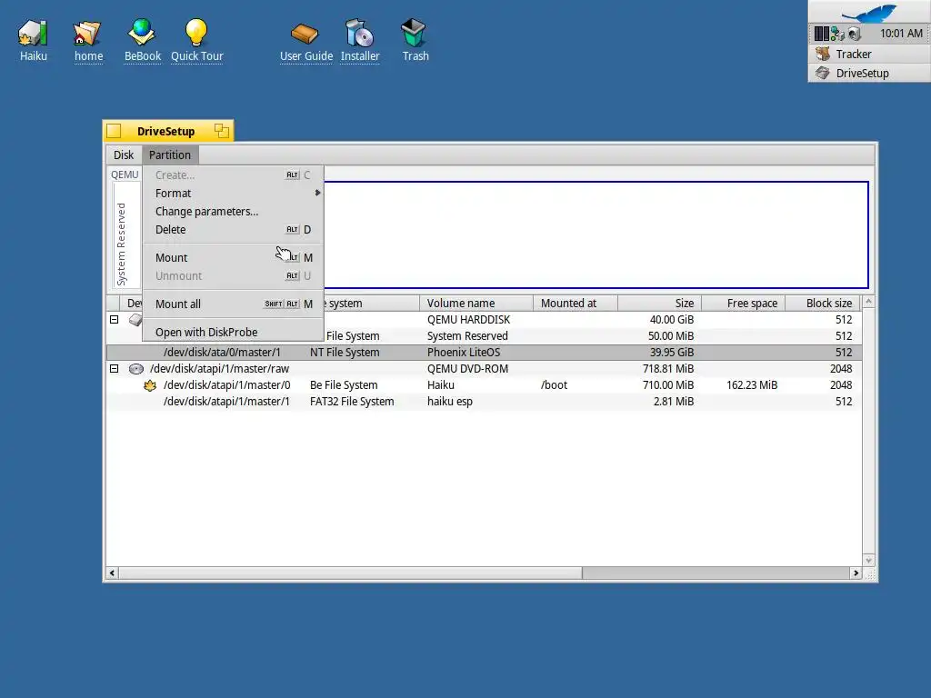Click the 162.23 MiB free space value
This screenshot has height=698, width=931.
coord(752,385)
